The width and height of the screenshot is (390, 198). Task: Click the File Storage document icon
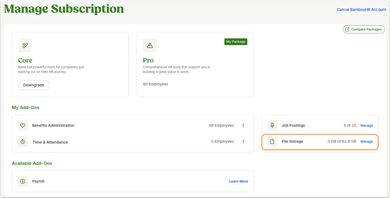(x=272, y=141)
